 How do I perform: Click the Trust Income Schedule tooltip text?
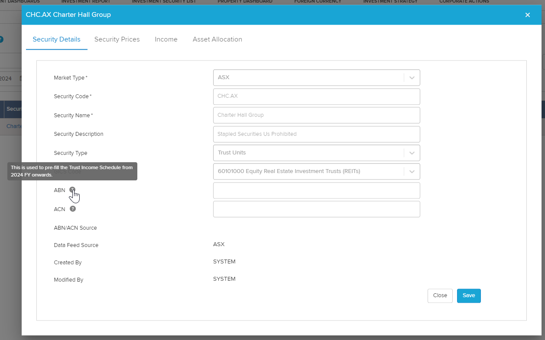(72, 171)
